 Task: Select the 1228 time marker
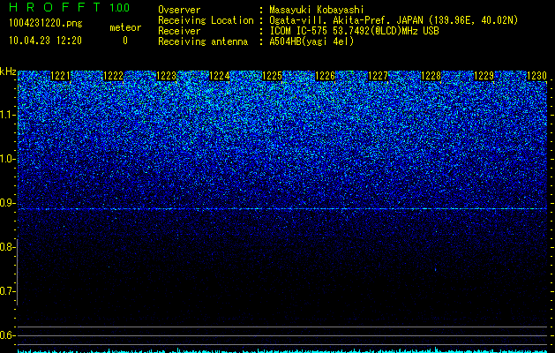tap(431, 76)
